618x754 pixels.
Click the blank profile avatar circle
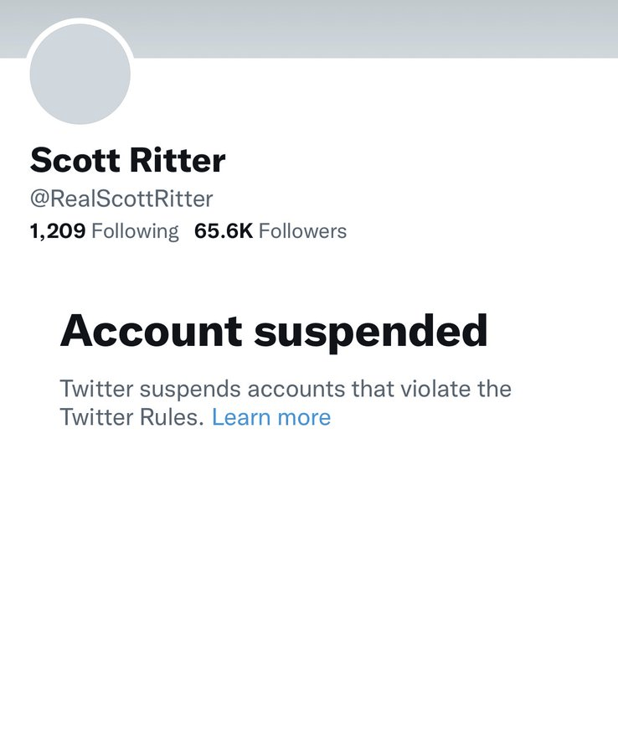pyautogui.click(x=80, y=74)
